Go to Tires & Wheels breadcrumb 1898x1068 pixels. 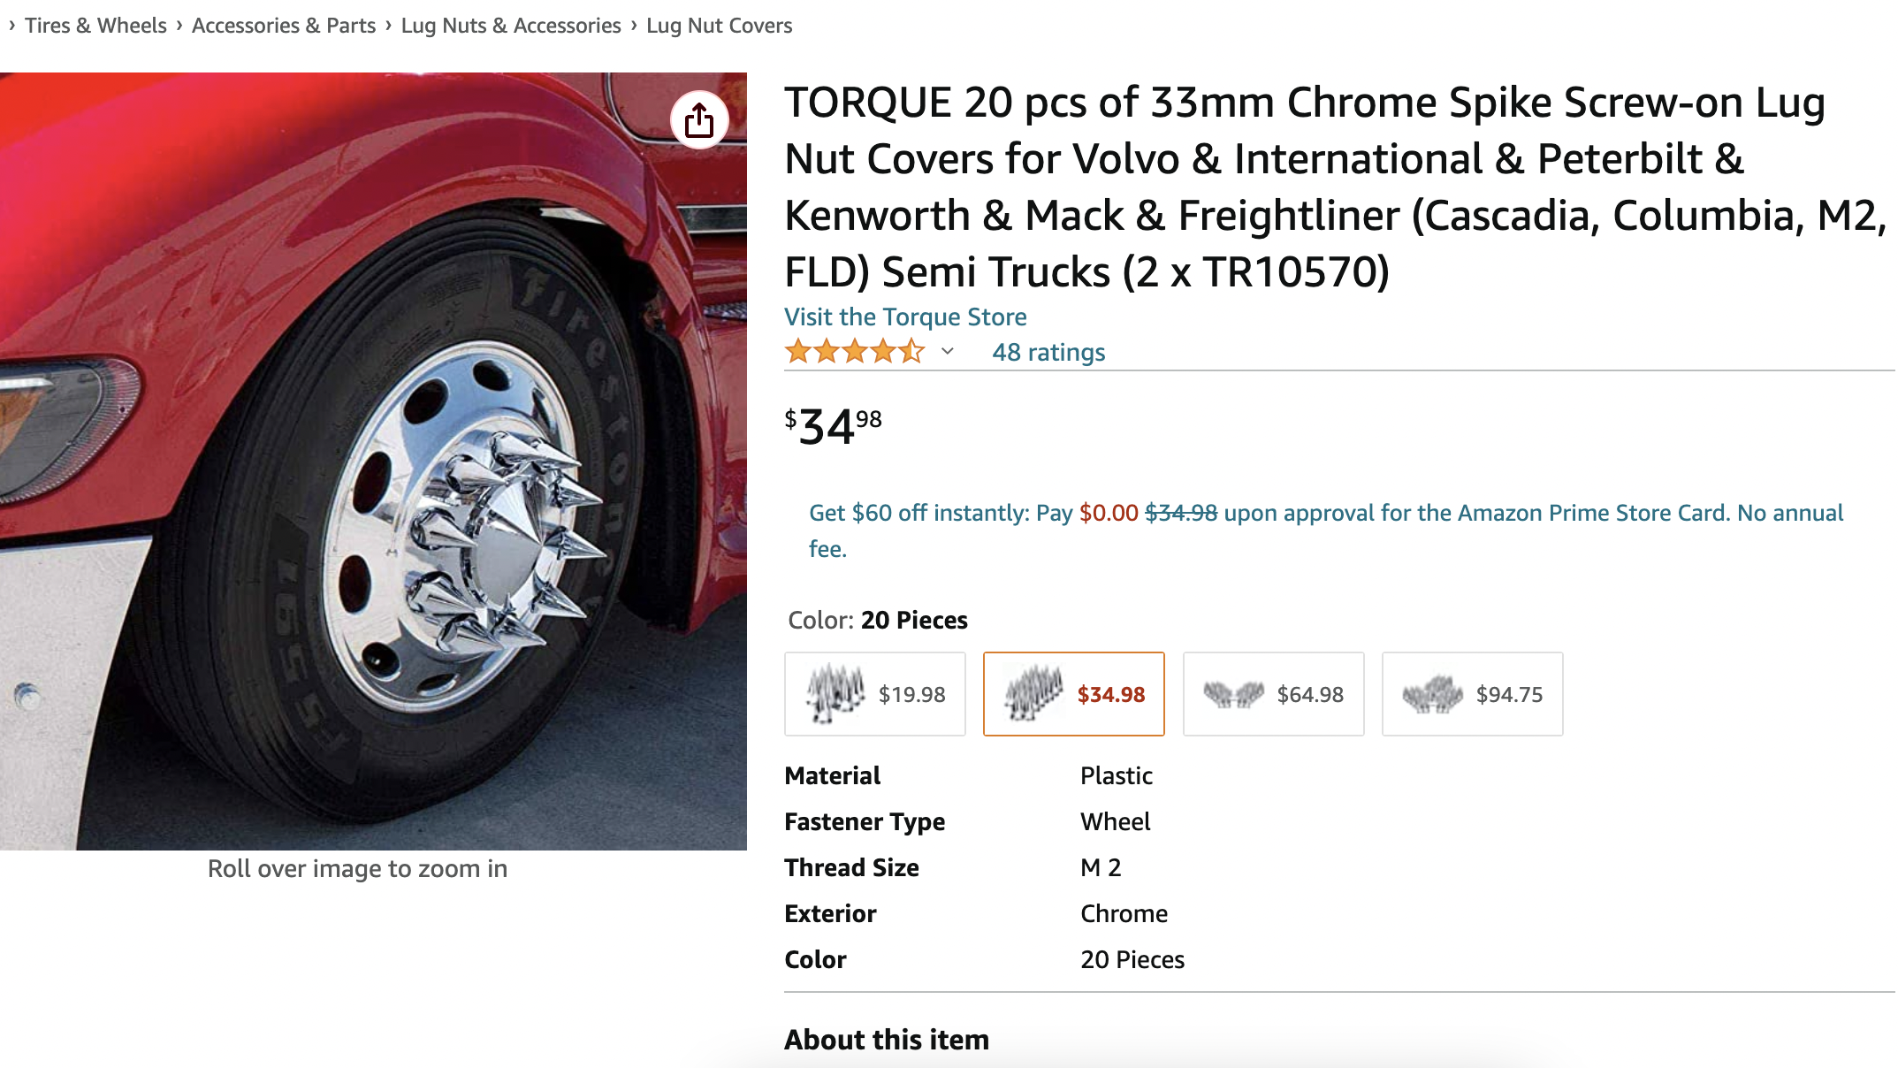coord(95,26)
